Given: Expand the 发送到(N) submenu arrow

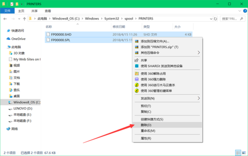Looking at the screenshot, I should coord(199,98).
